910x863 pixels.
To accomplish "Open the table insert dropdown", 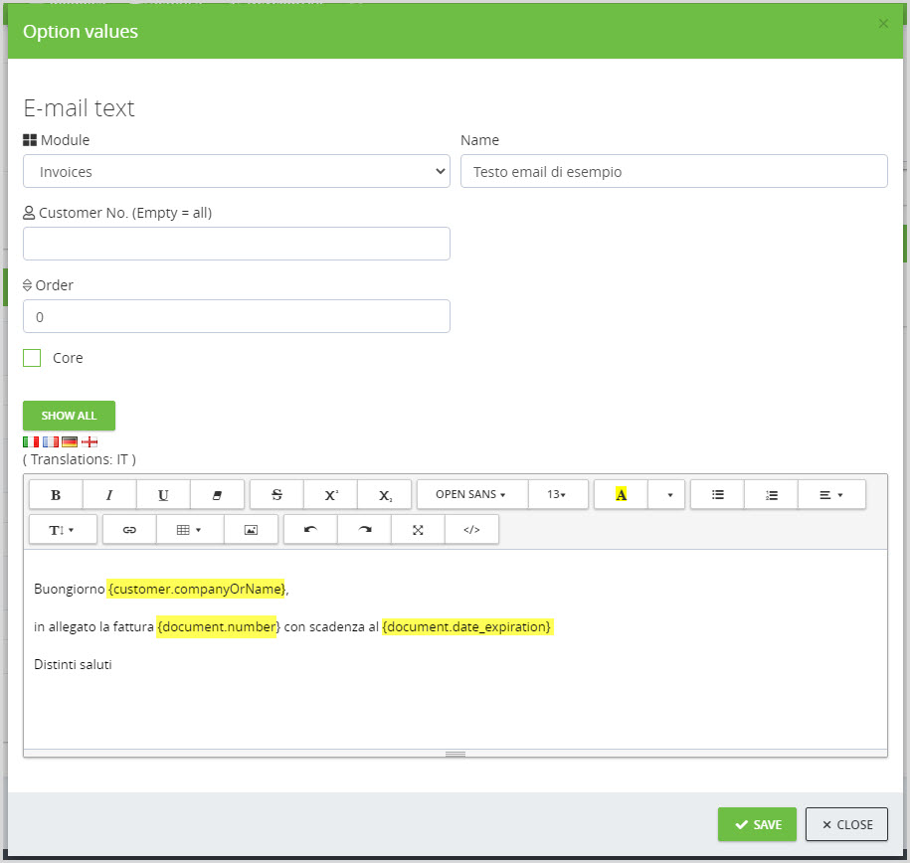I will [x=189, y=530].
